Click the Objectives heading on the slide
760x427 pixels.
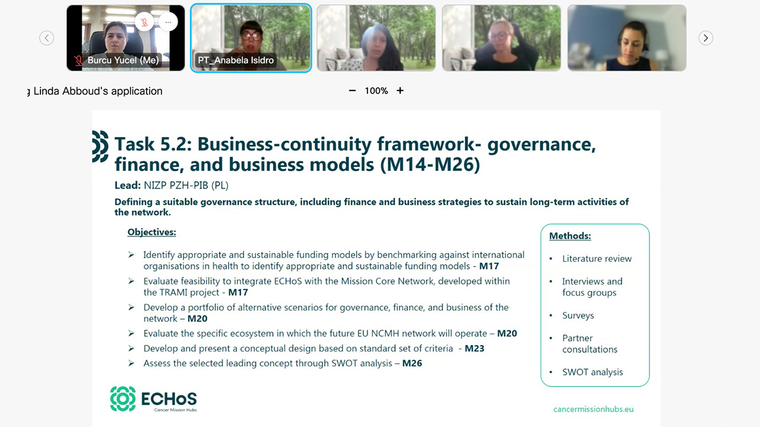click(151, 232)
